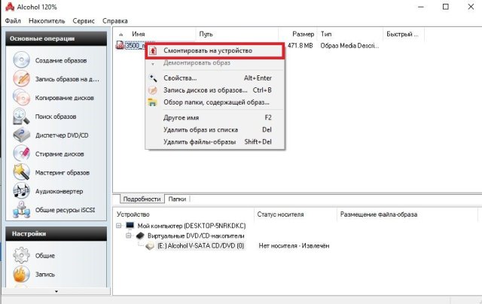Image resolution: width=482 pixels, height=304 pixels.
Task: Open the Аудиоконвертер icon
Action: [x=21, y=192]
